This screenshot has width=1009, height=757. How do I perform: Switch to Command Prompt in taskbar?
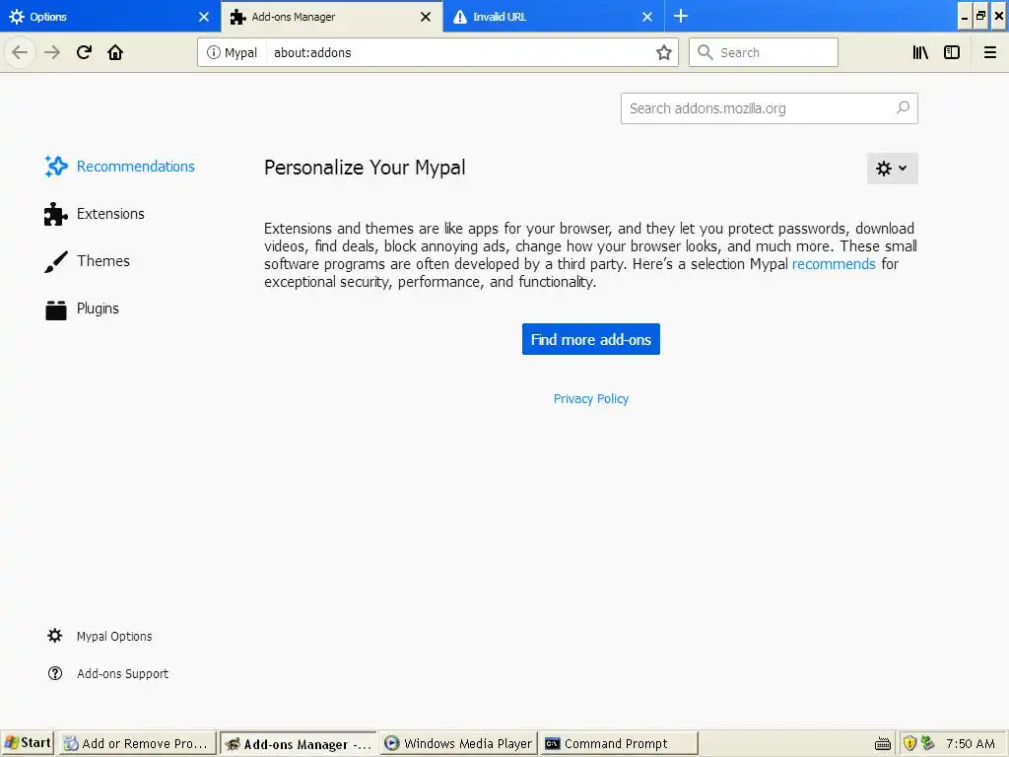pyautogui.click(x=619, y=743)
